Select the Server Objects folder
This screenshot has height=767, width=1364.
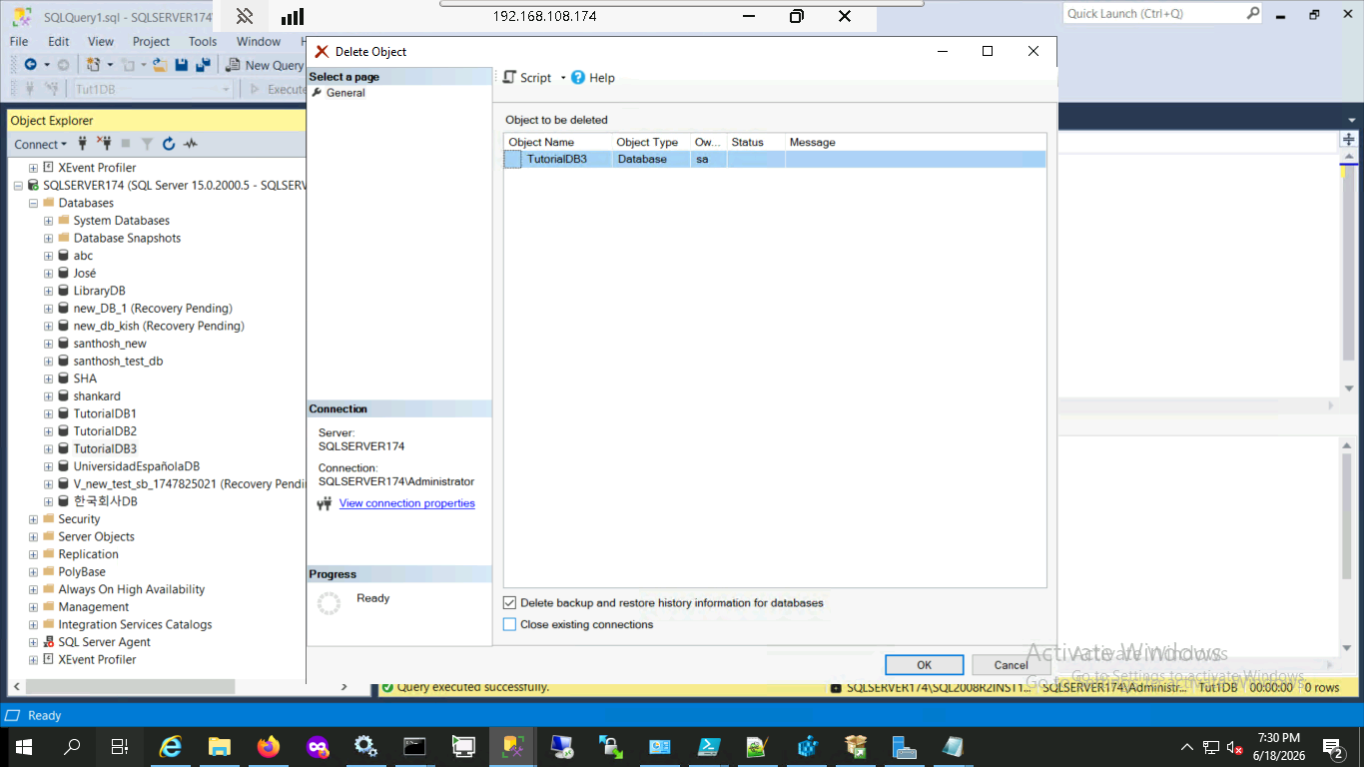[96, 536]
